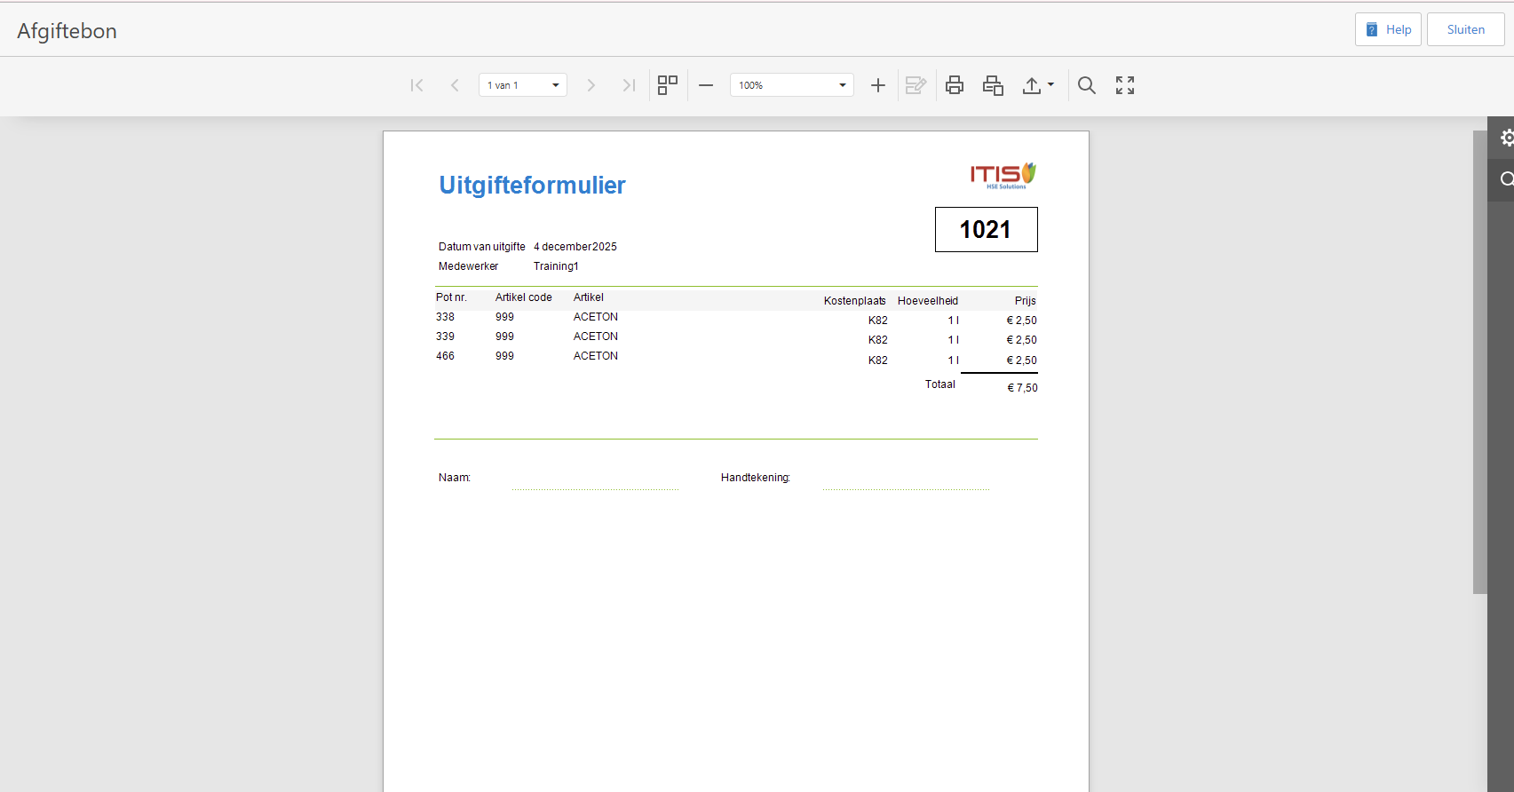Zoom out with the minus icon
Screen dimensions: 1514x792
coord(706,85)
